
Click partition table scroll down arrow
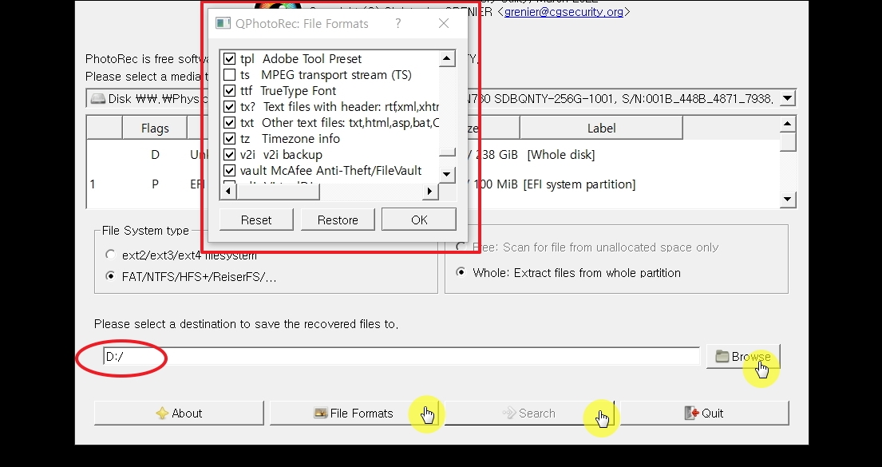(788, 200)
